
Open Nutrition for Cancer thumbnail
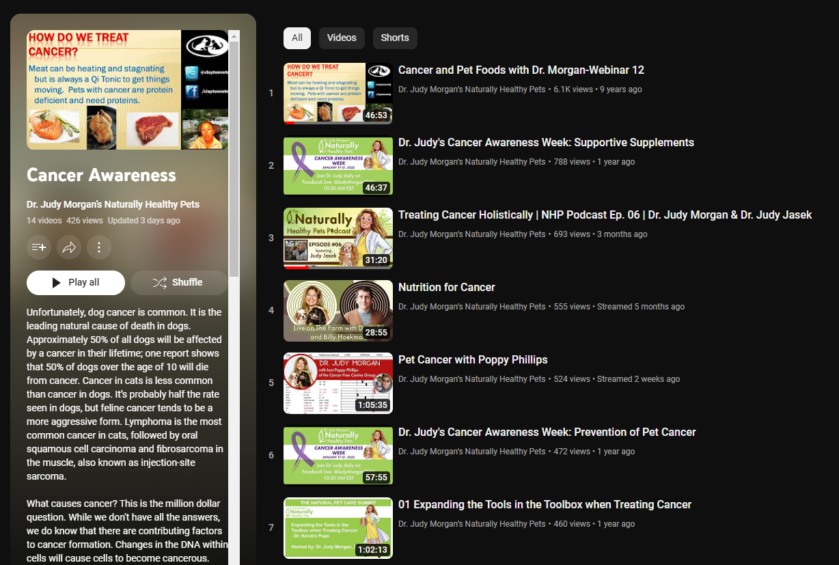click(x=338, y=311)
